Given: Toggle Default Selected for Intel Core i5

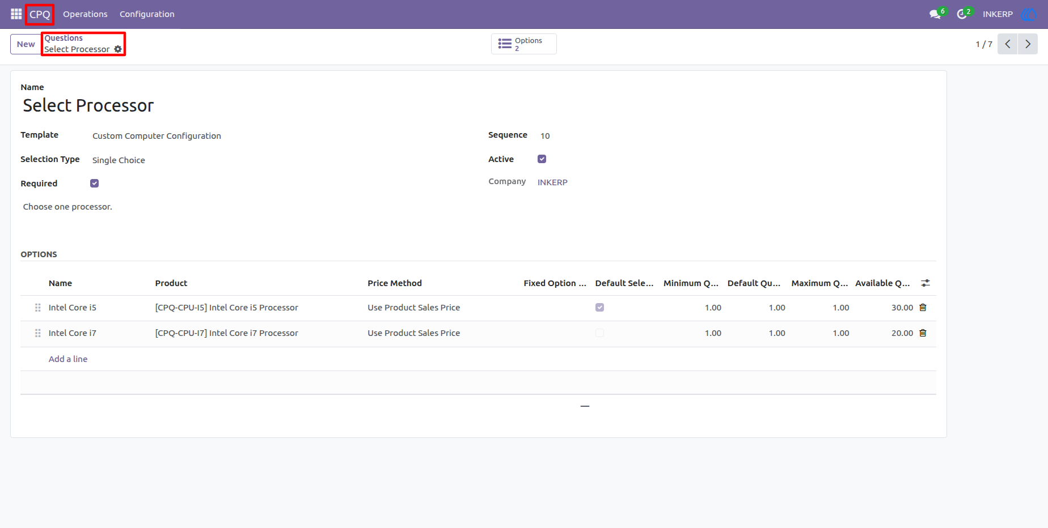Looking at the screenshot, I should 599,308.
